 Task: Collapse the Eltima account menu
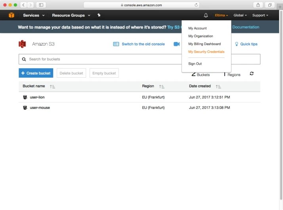(x=221, y=15)
